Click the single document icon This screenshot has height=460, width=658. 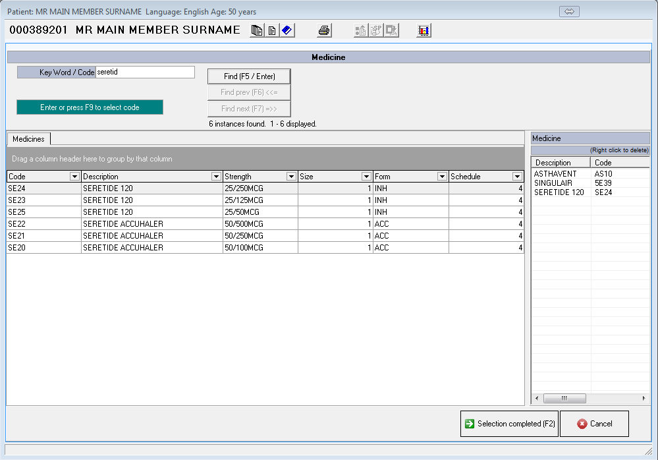pos(272,30)
